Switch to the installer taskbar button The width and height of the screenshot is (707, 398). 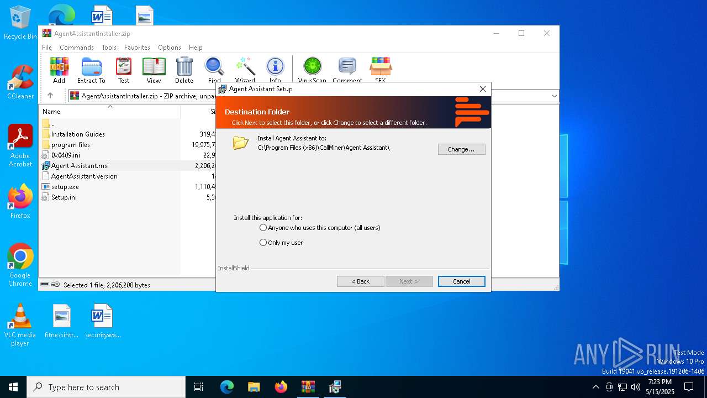(x=335, y=387)
